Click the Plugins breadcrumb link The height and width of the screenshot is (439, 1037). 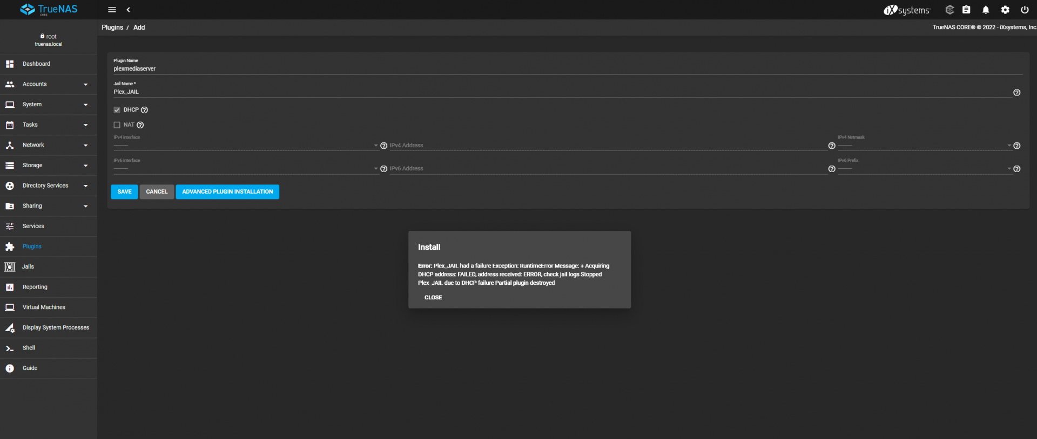pyautogui.click(x=112, y=28)
